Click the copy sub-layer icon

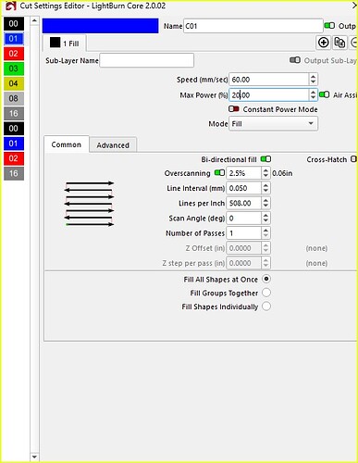pyautogui.click(x=339, y=43)
